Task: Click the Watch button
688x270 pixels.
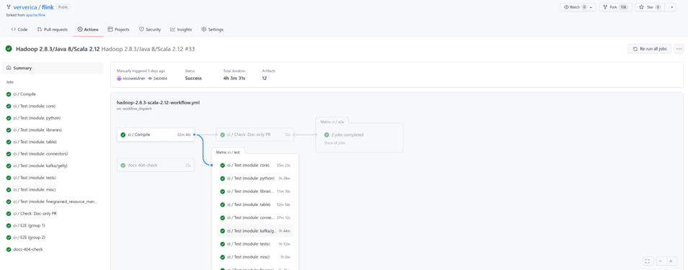Action: coord(574,7)
